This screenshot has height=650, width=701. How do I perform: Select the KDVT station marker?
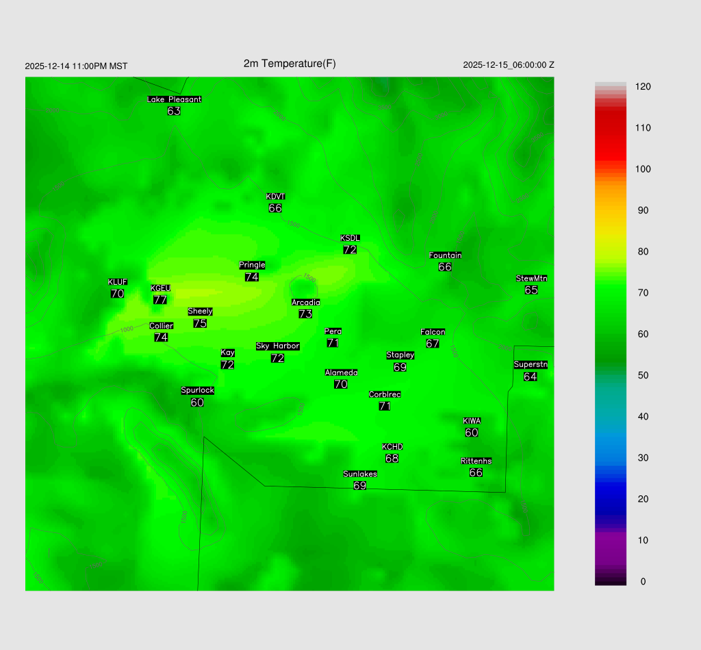click(275, 197)
